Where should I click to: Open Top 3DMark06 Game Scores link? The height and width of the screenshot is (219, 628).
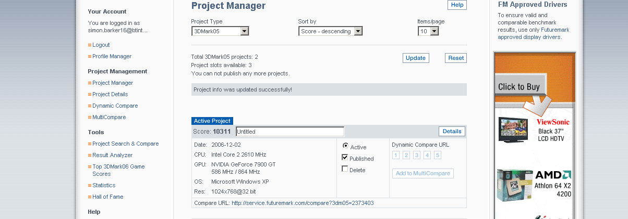pos(119,170)
